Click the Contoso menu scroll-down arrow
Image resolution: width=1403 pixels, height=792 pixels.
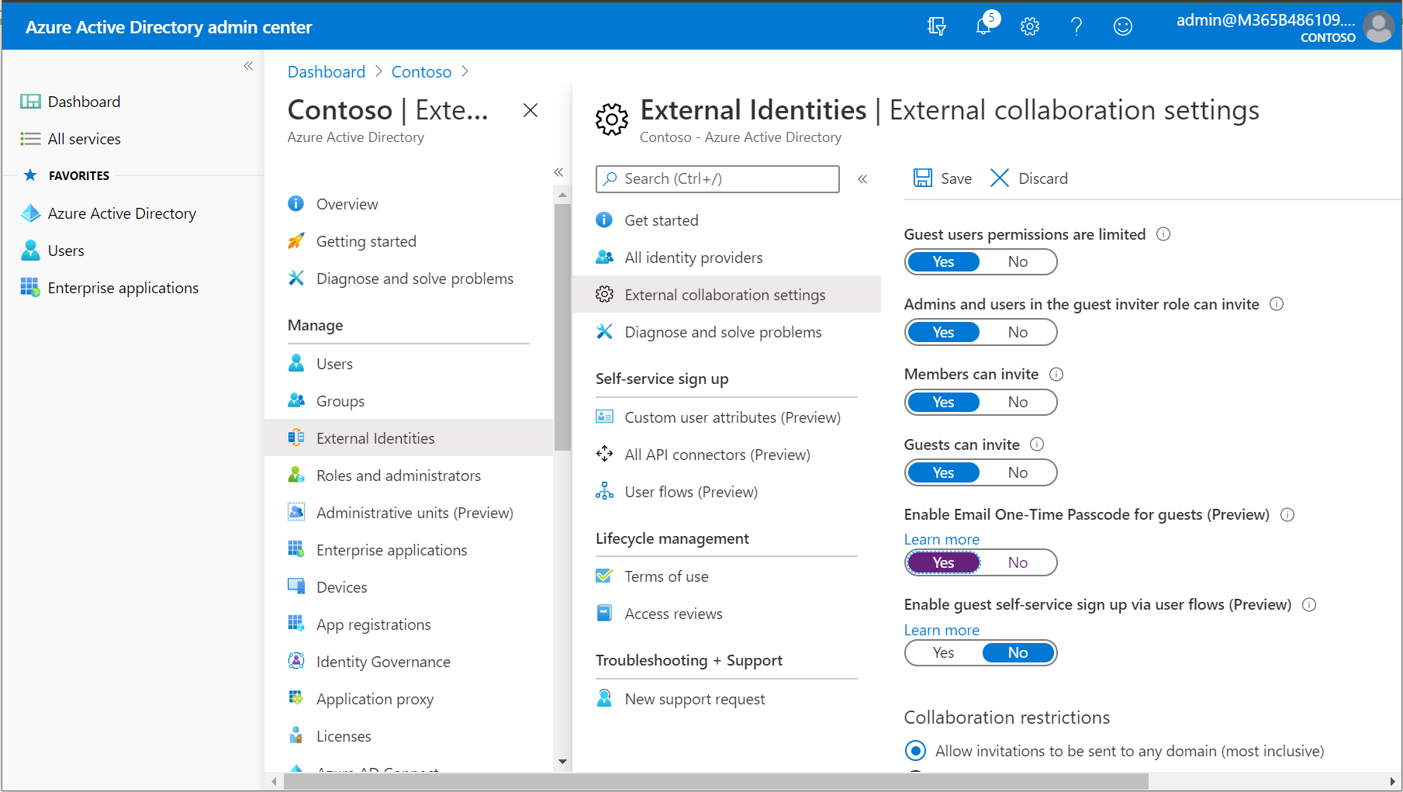coord(563,762)
